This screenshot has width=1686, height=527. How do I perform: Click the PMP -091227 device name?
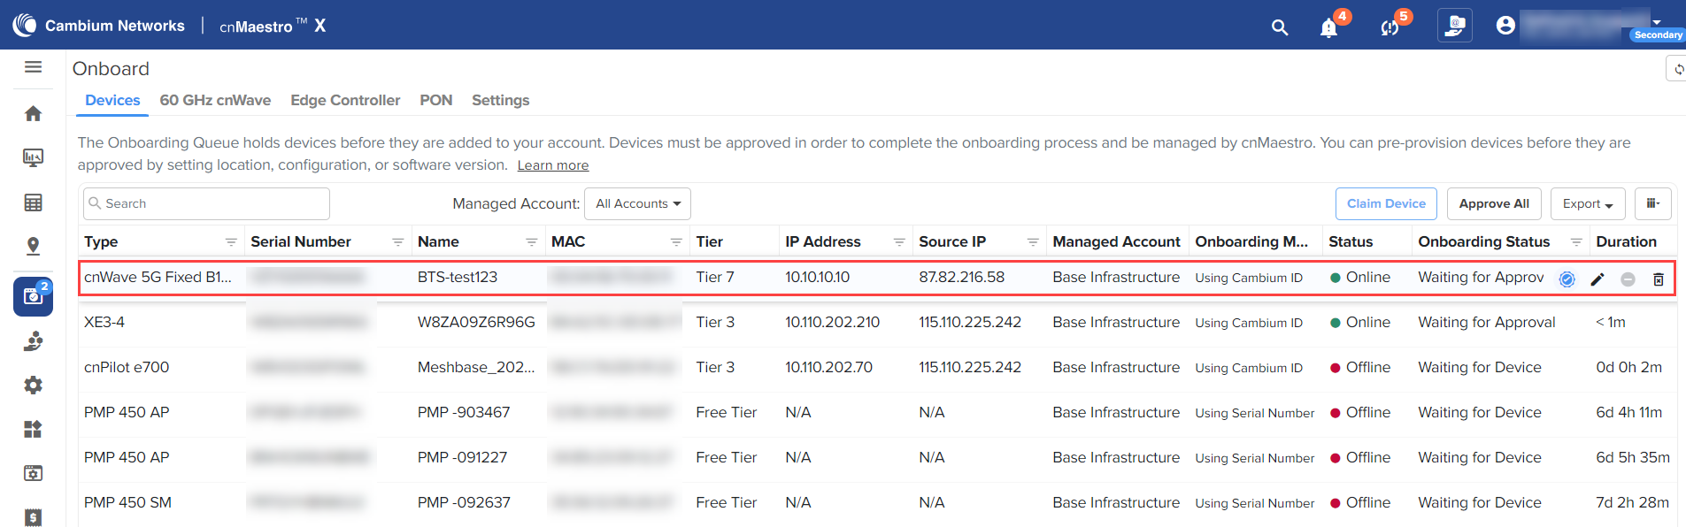462,458
